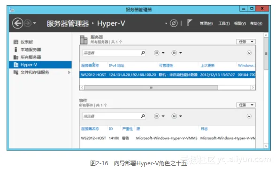Sort servers by IPv4 地址 column
Screen dimensions: 276x169
pos(116,66)
